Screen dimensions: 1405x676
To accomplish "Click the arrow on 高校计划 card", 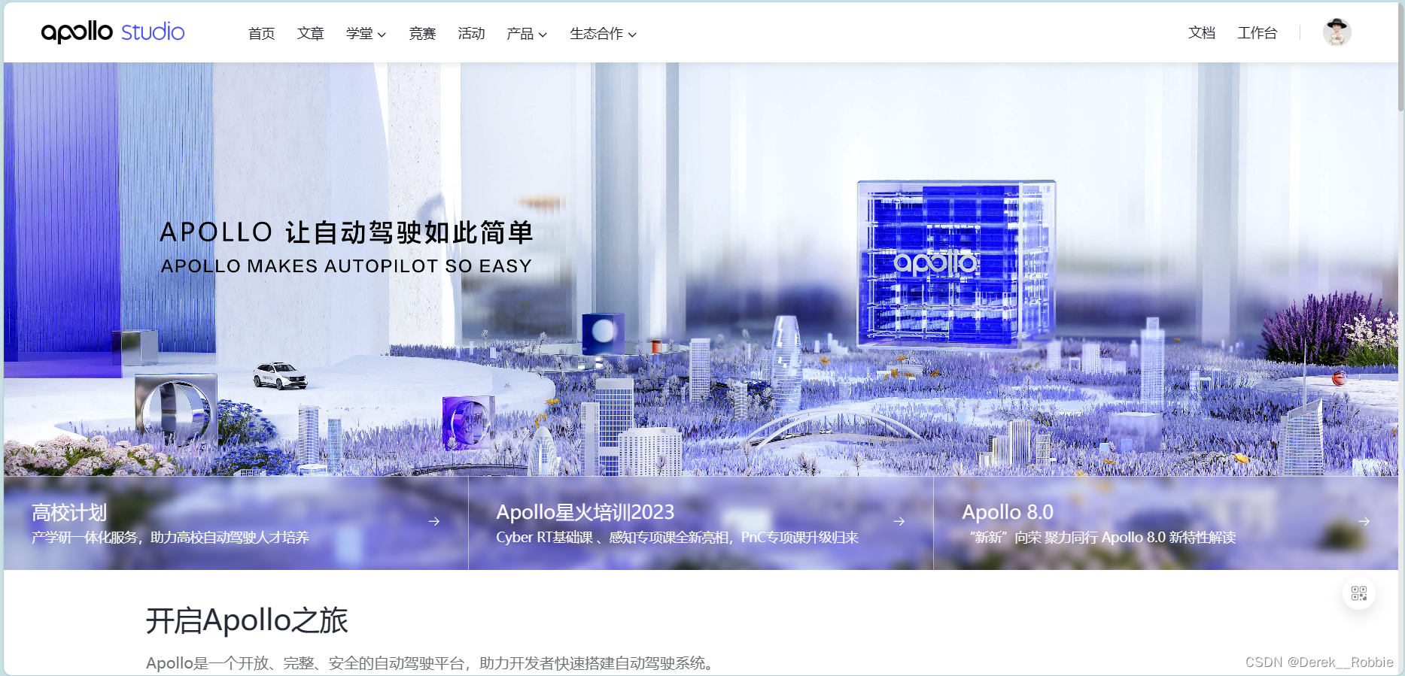I will [434, 521].
